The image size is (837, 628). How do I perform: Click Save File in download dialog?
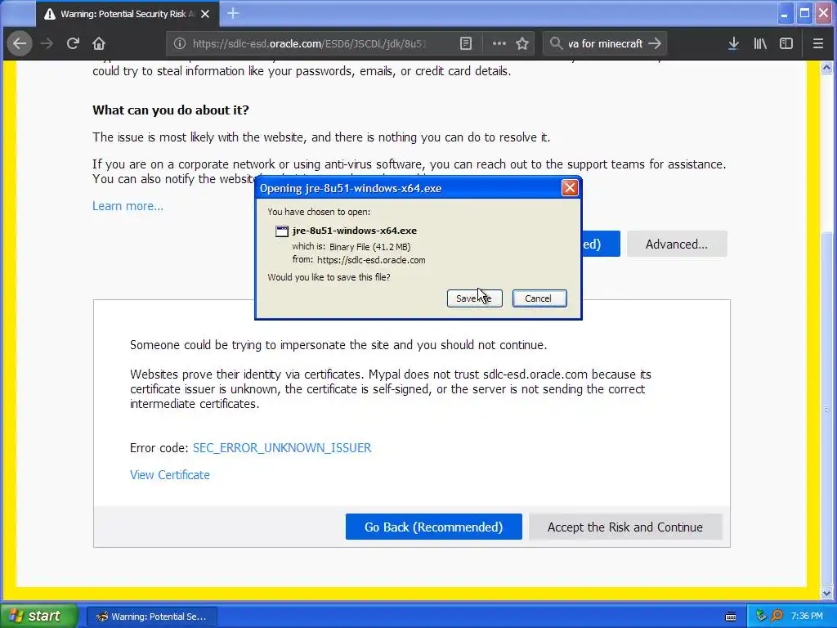(475, 298)
